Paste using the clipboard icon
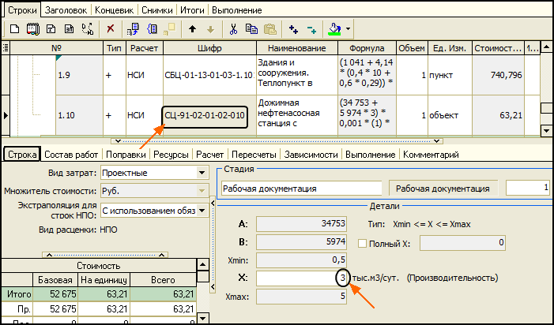554x325 pixels. [x=270, y=29]
